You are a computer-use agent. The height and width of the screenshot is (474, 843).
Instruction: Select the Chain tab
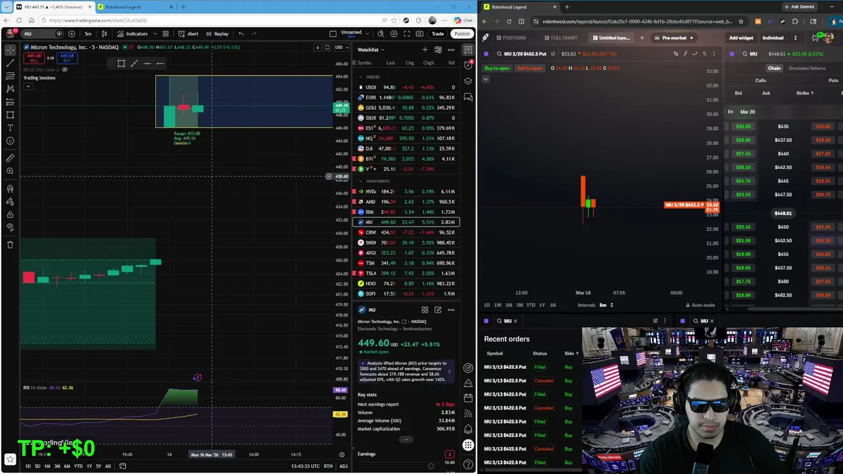(x=774, y=68)
